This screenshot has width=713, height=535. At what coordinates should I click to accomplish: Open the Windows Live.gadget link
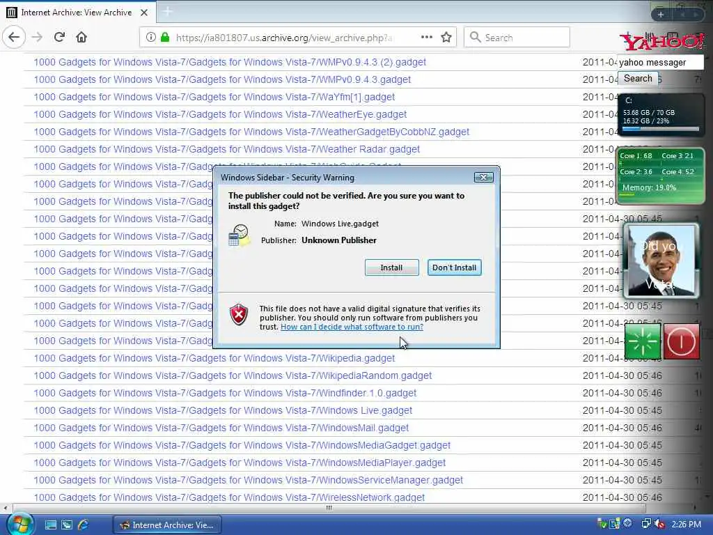pos(223,410)
